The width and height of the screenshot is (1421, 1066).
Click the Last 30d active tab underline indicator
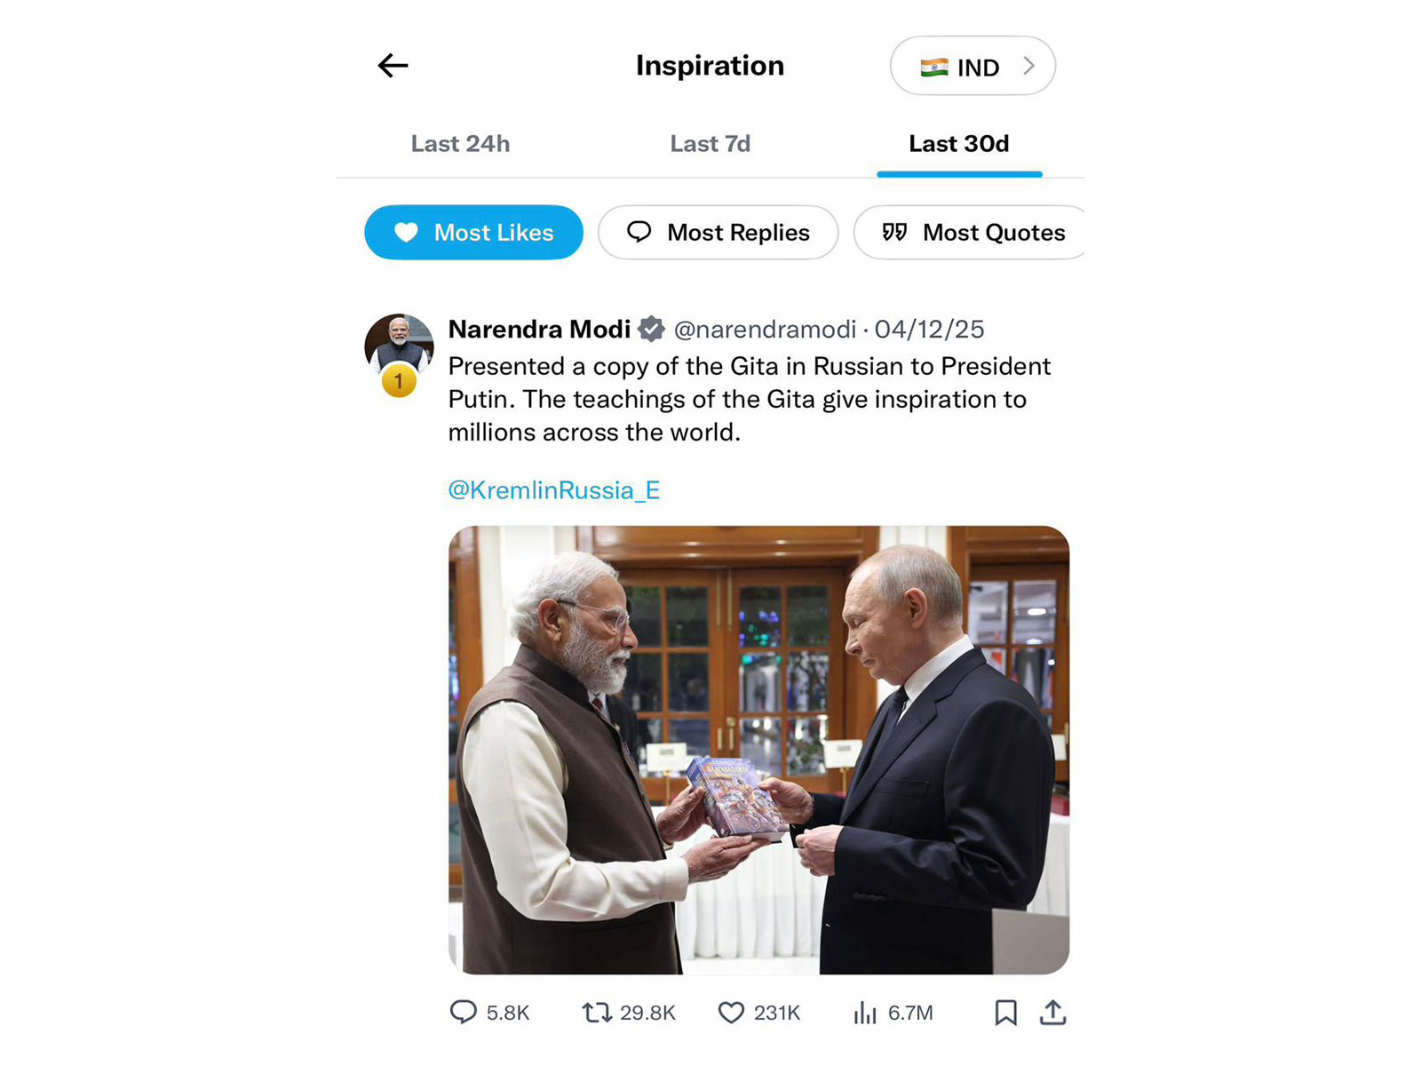tap(959, 175)
